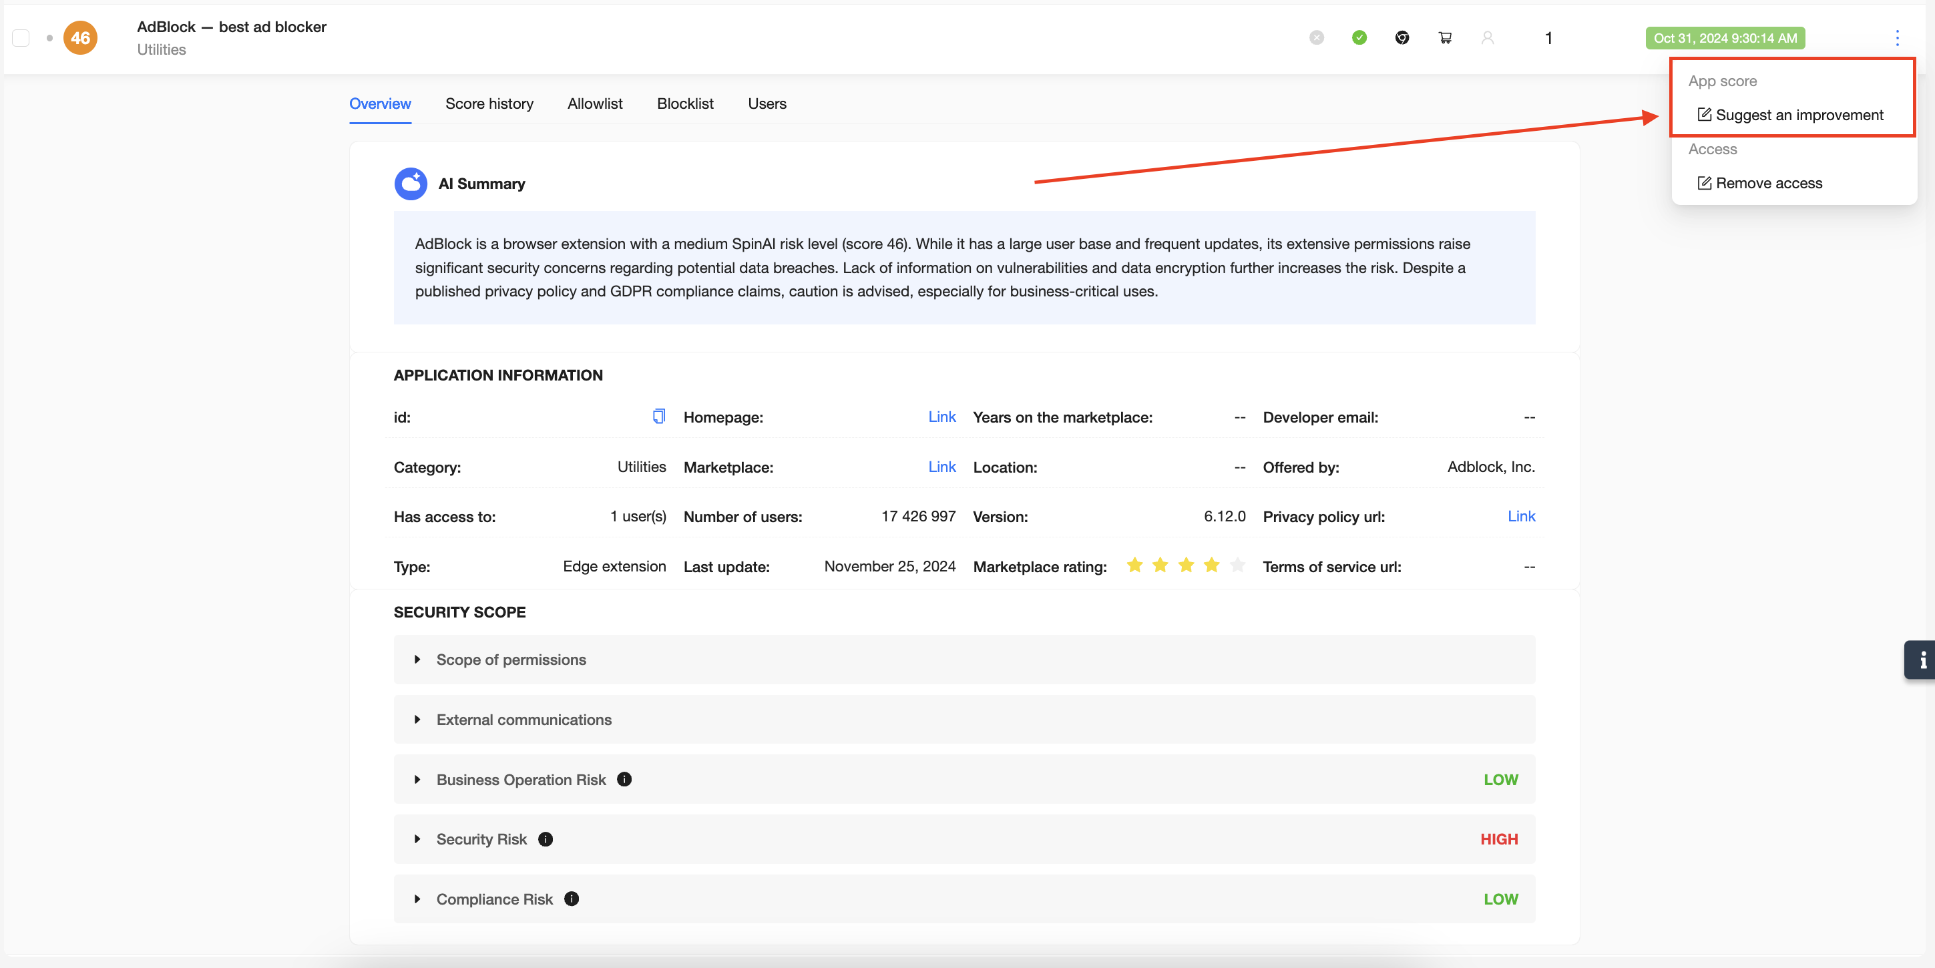Click the copy id icon
This screenshot has height=968, width=1935.
tap(659, 416)
